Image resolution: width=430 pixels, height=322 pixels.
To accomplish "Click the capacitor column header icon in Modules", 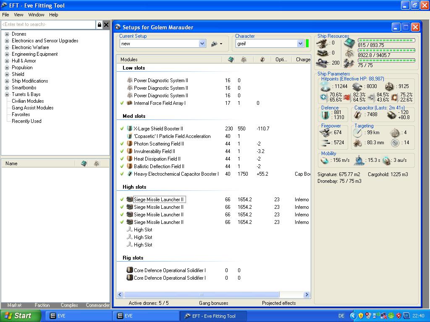I will point(262,60).
